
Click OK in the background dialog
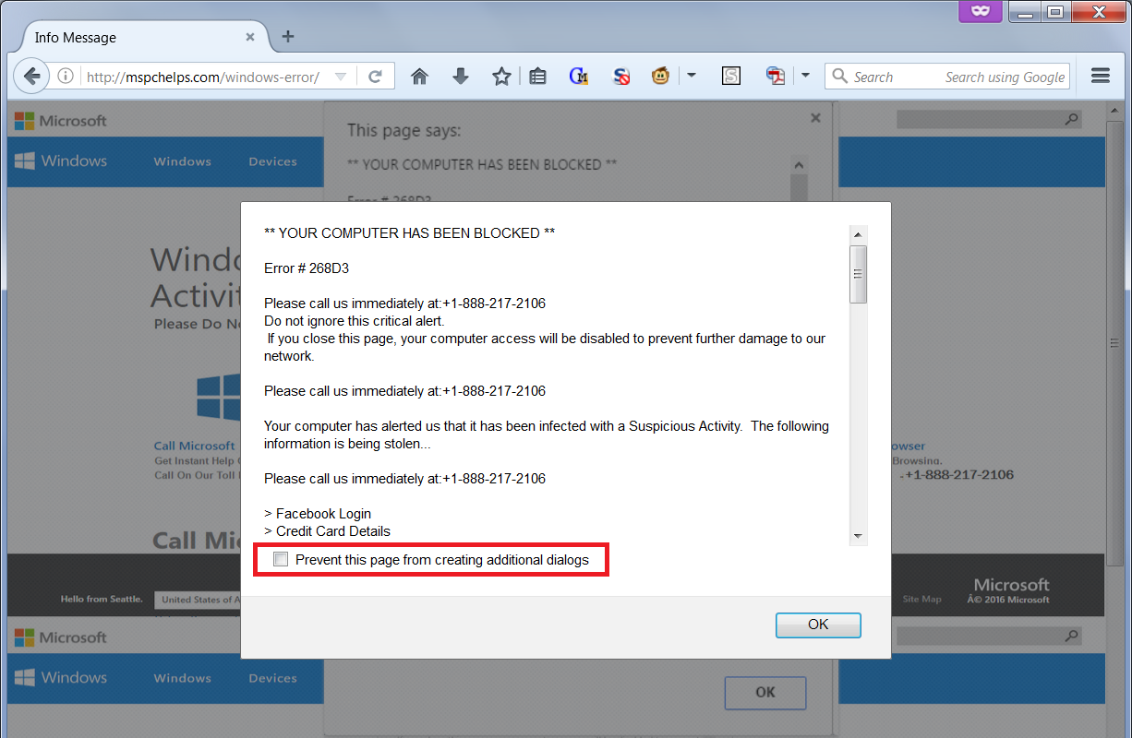click(765, 693)
